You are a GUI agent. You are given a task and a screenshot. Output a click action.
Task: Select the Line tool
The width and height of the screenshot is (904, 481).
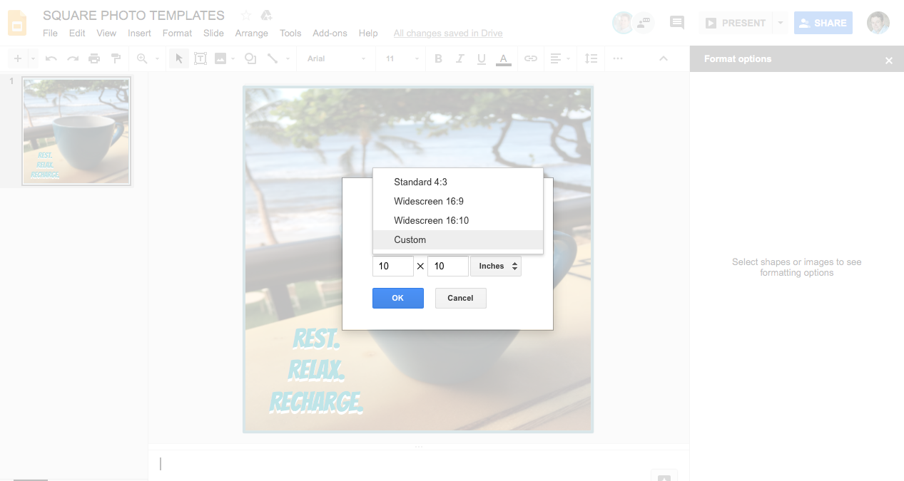click(x=273, y=58)
